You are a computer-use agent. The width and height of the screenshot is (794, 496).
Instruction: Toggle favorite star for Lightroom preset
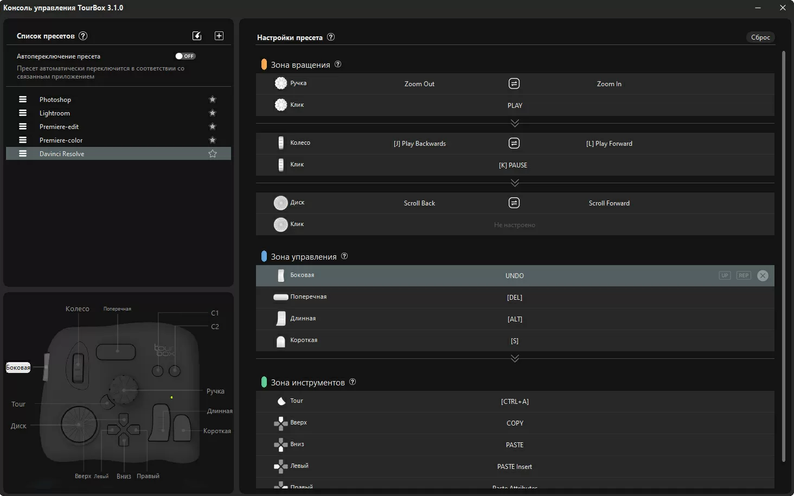213,113
